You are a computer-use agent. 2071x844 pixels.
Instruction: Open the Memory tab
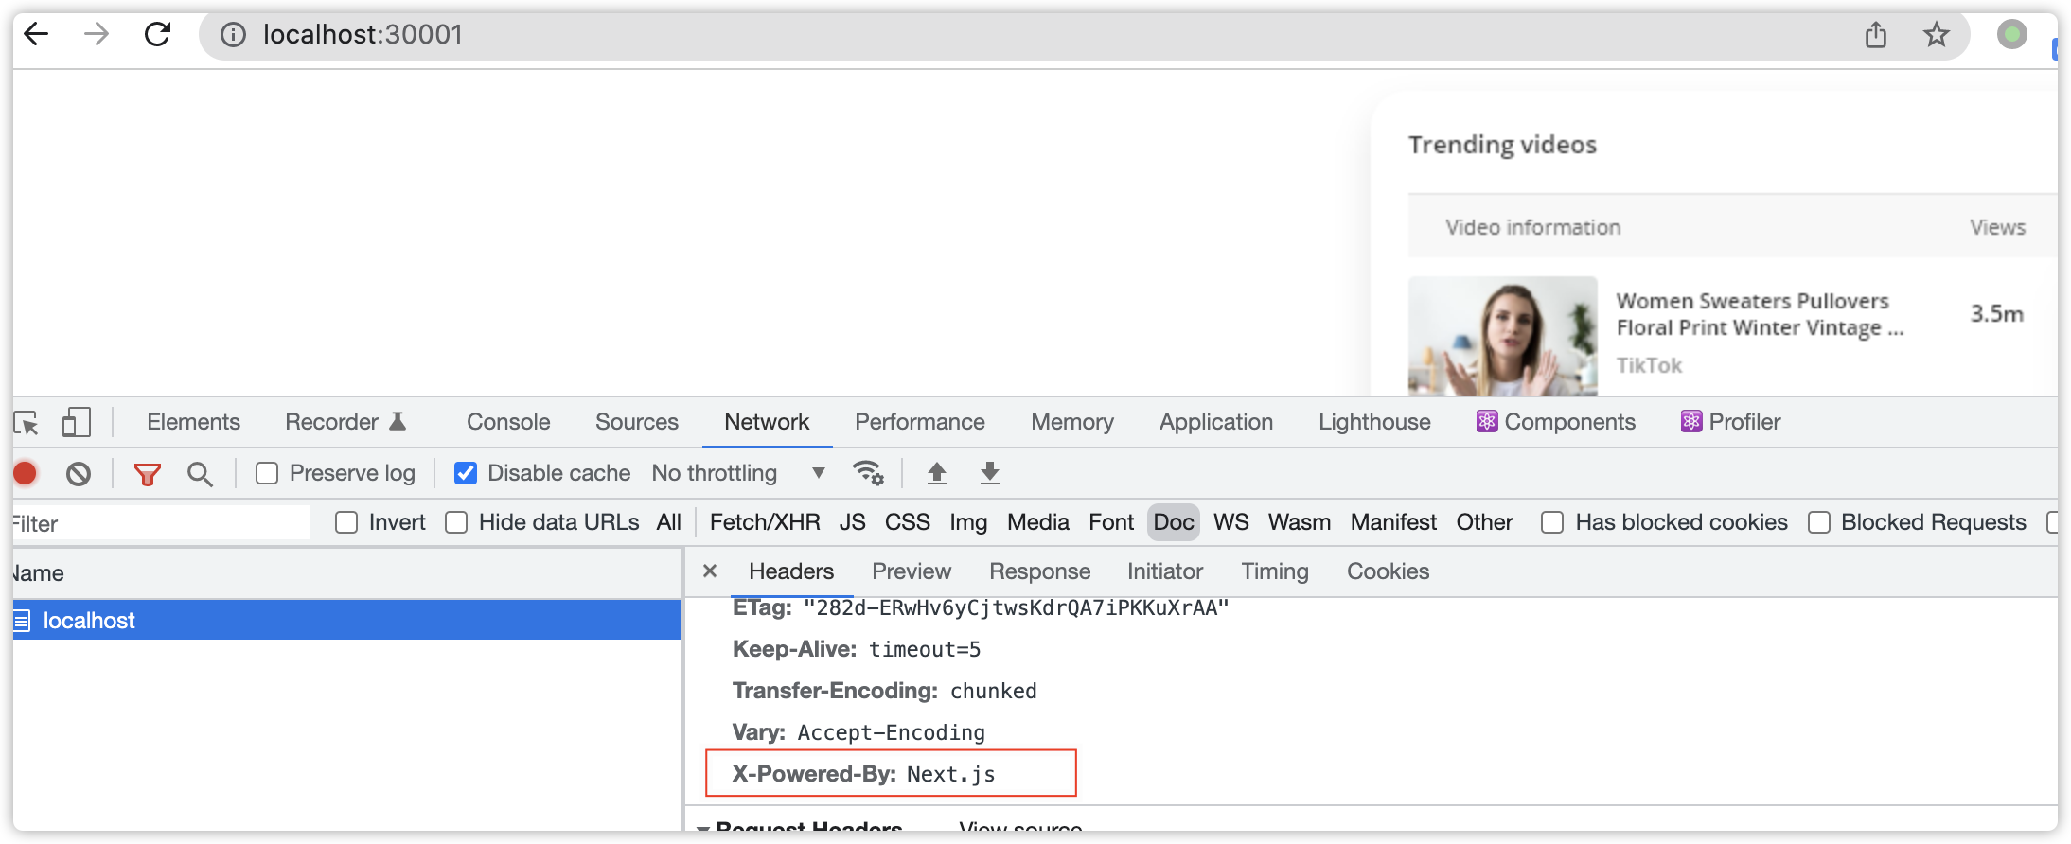(1072, 422)
